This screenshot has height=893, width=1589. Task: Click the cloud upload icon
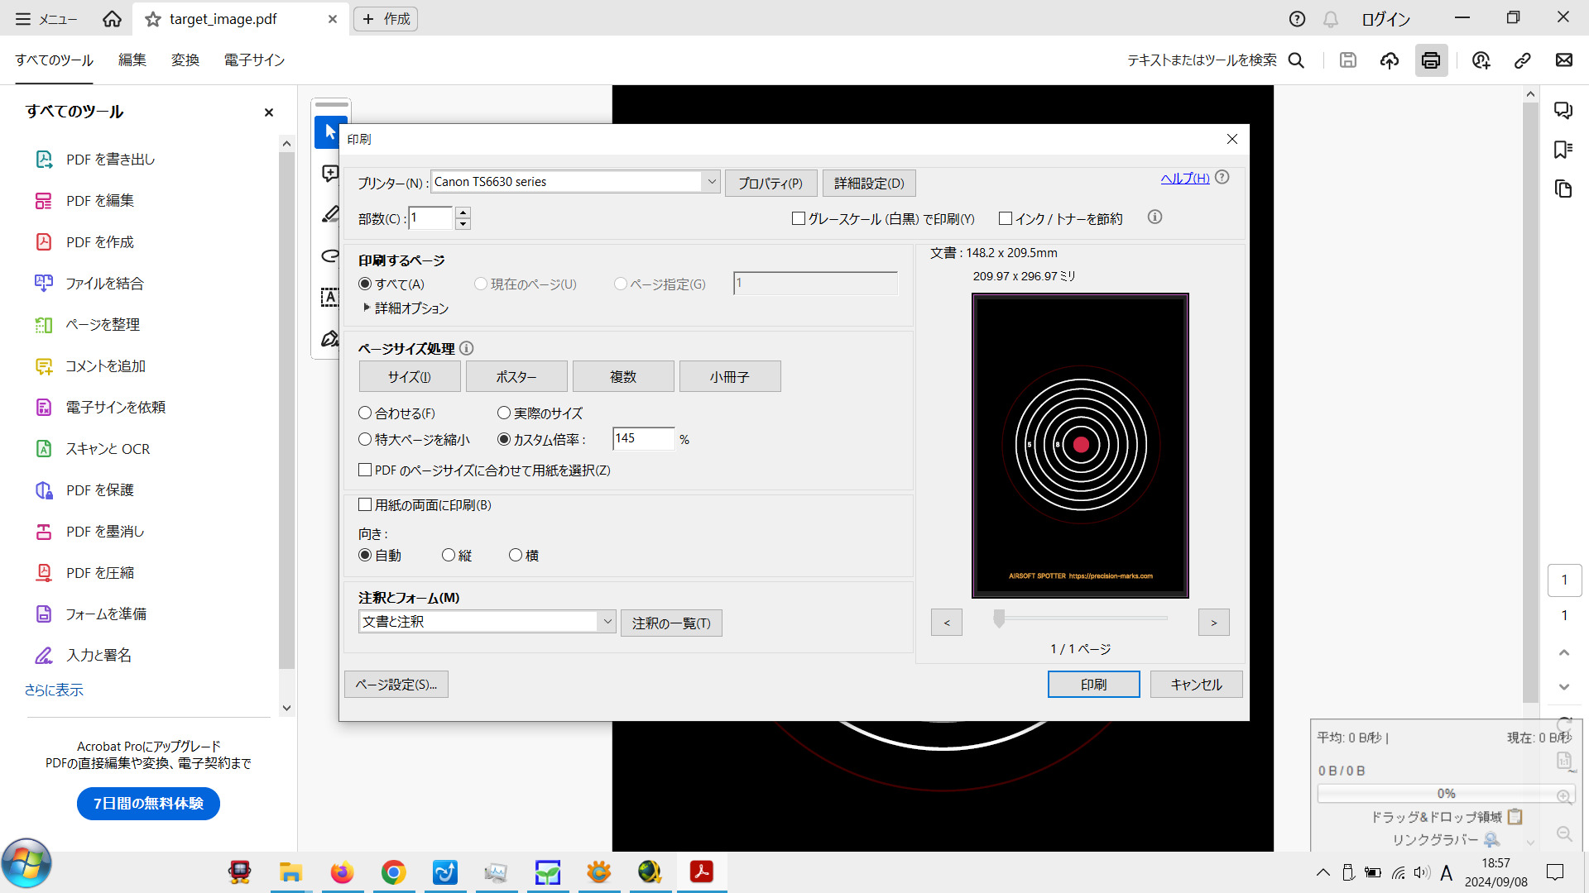1390,60
